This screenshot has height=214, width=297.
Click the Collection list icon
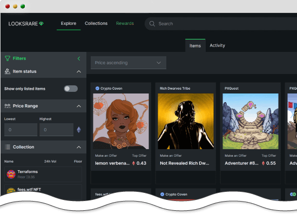coord(8,147)
